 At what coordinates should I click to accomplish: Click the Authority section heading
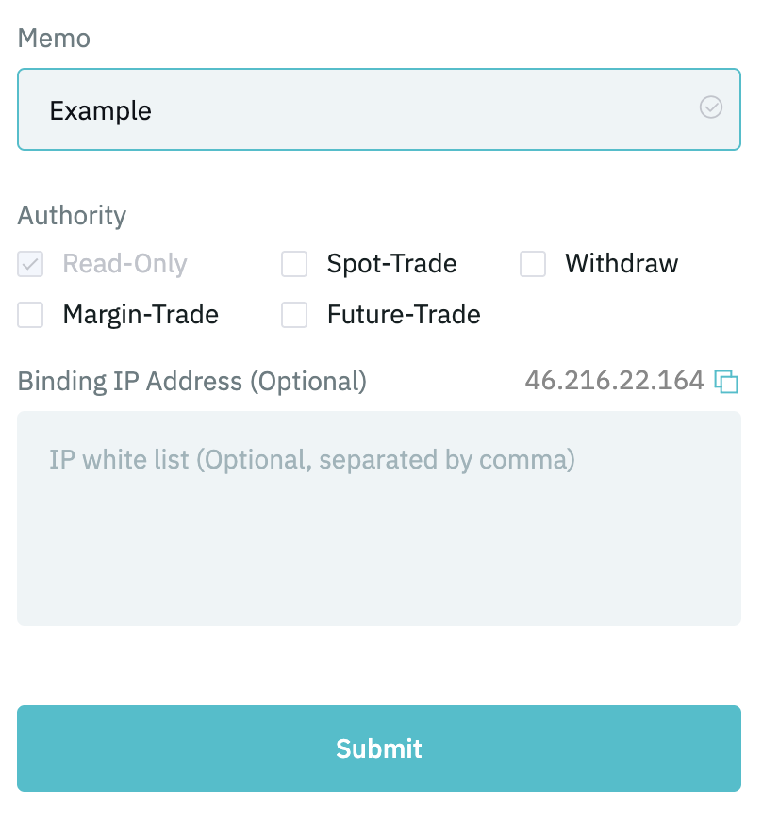coord(72,216)
